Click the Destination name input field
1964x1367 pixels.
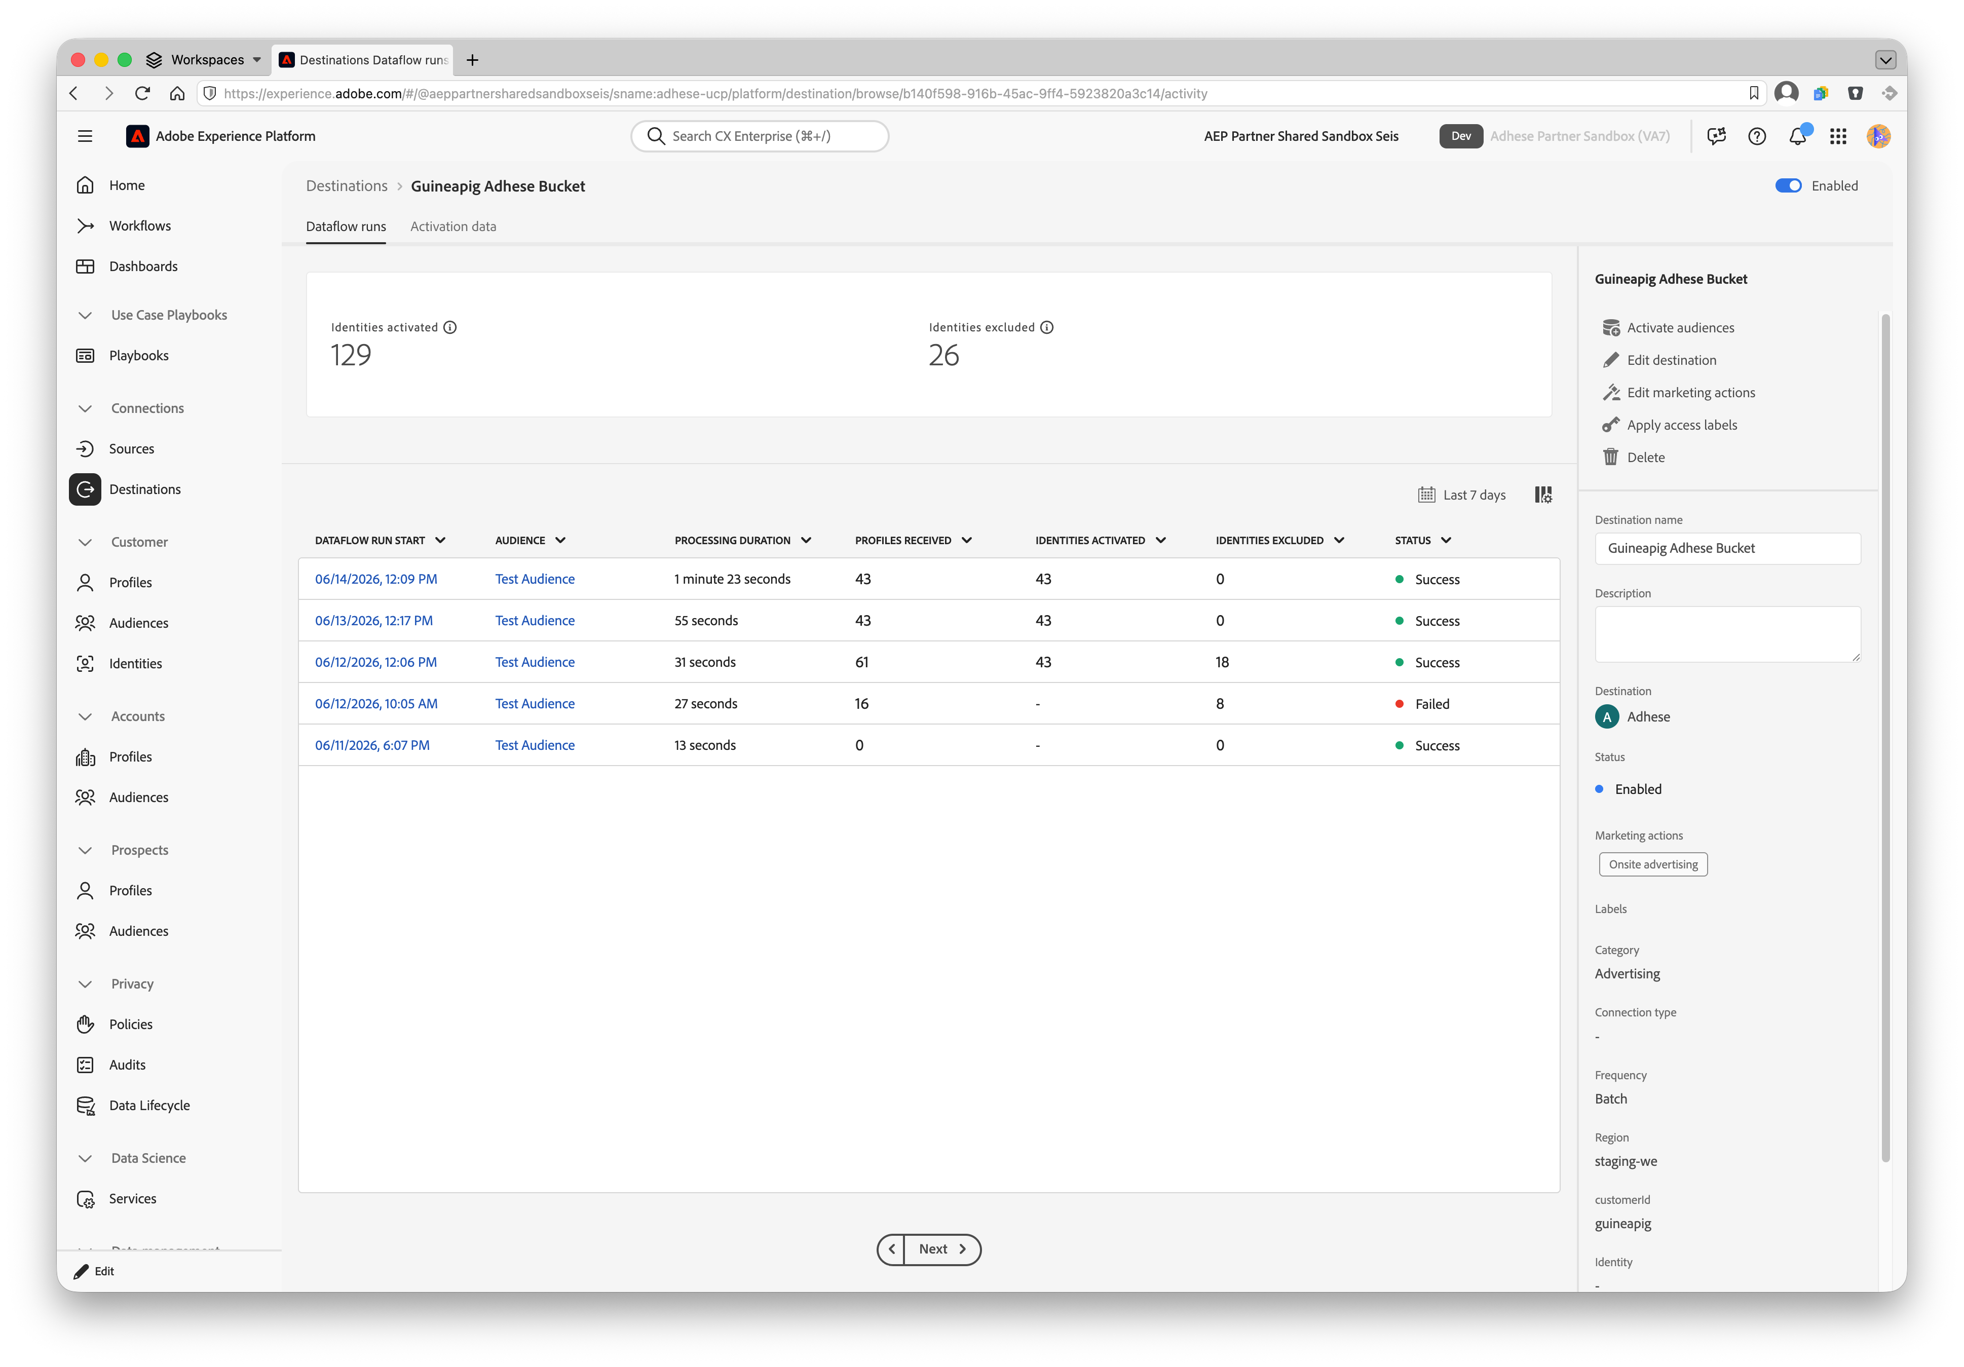[1727, 548]
